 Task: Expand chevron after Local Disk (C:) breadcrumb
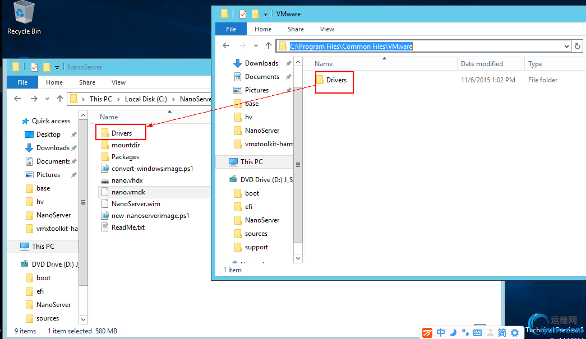173,99
